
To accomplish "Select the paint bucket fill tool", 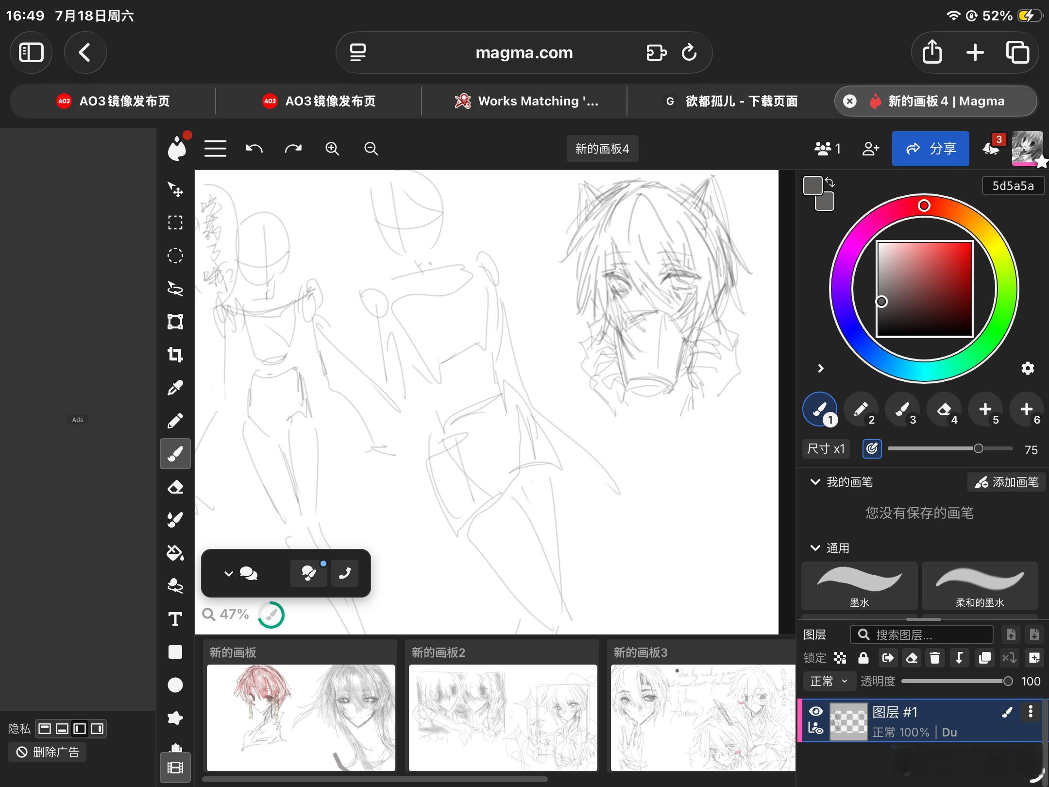I will click(x=175, y=553).
